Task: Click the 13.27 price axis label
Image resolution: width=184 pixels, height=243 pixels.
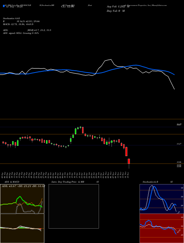Action: 179,144
